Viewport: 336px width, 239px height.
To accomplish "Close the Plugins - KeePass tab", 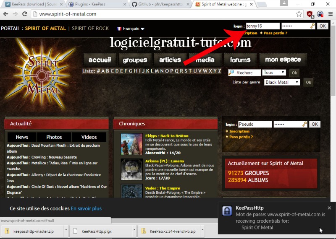I will click(x=125, y=4).
